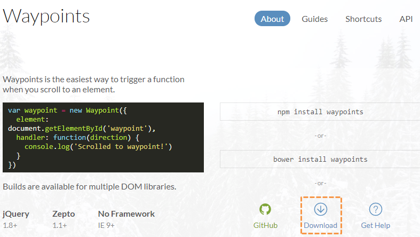420x237 pixels.
Task: Click the IE 9+ version text
Action: click(106, 225)
